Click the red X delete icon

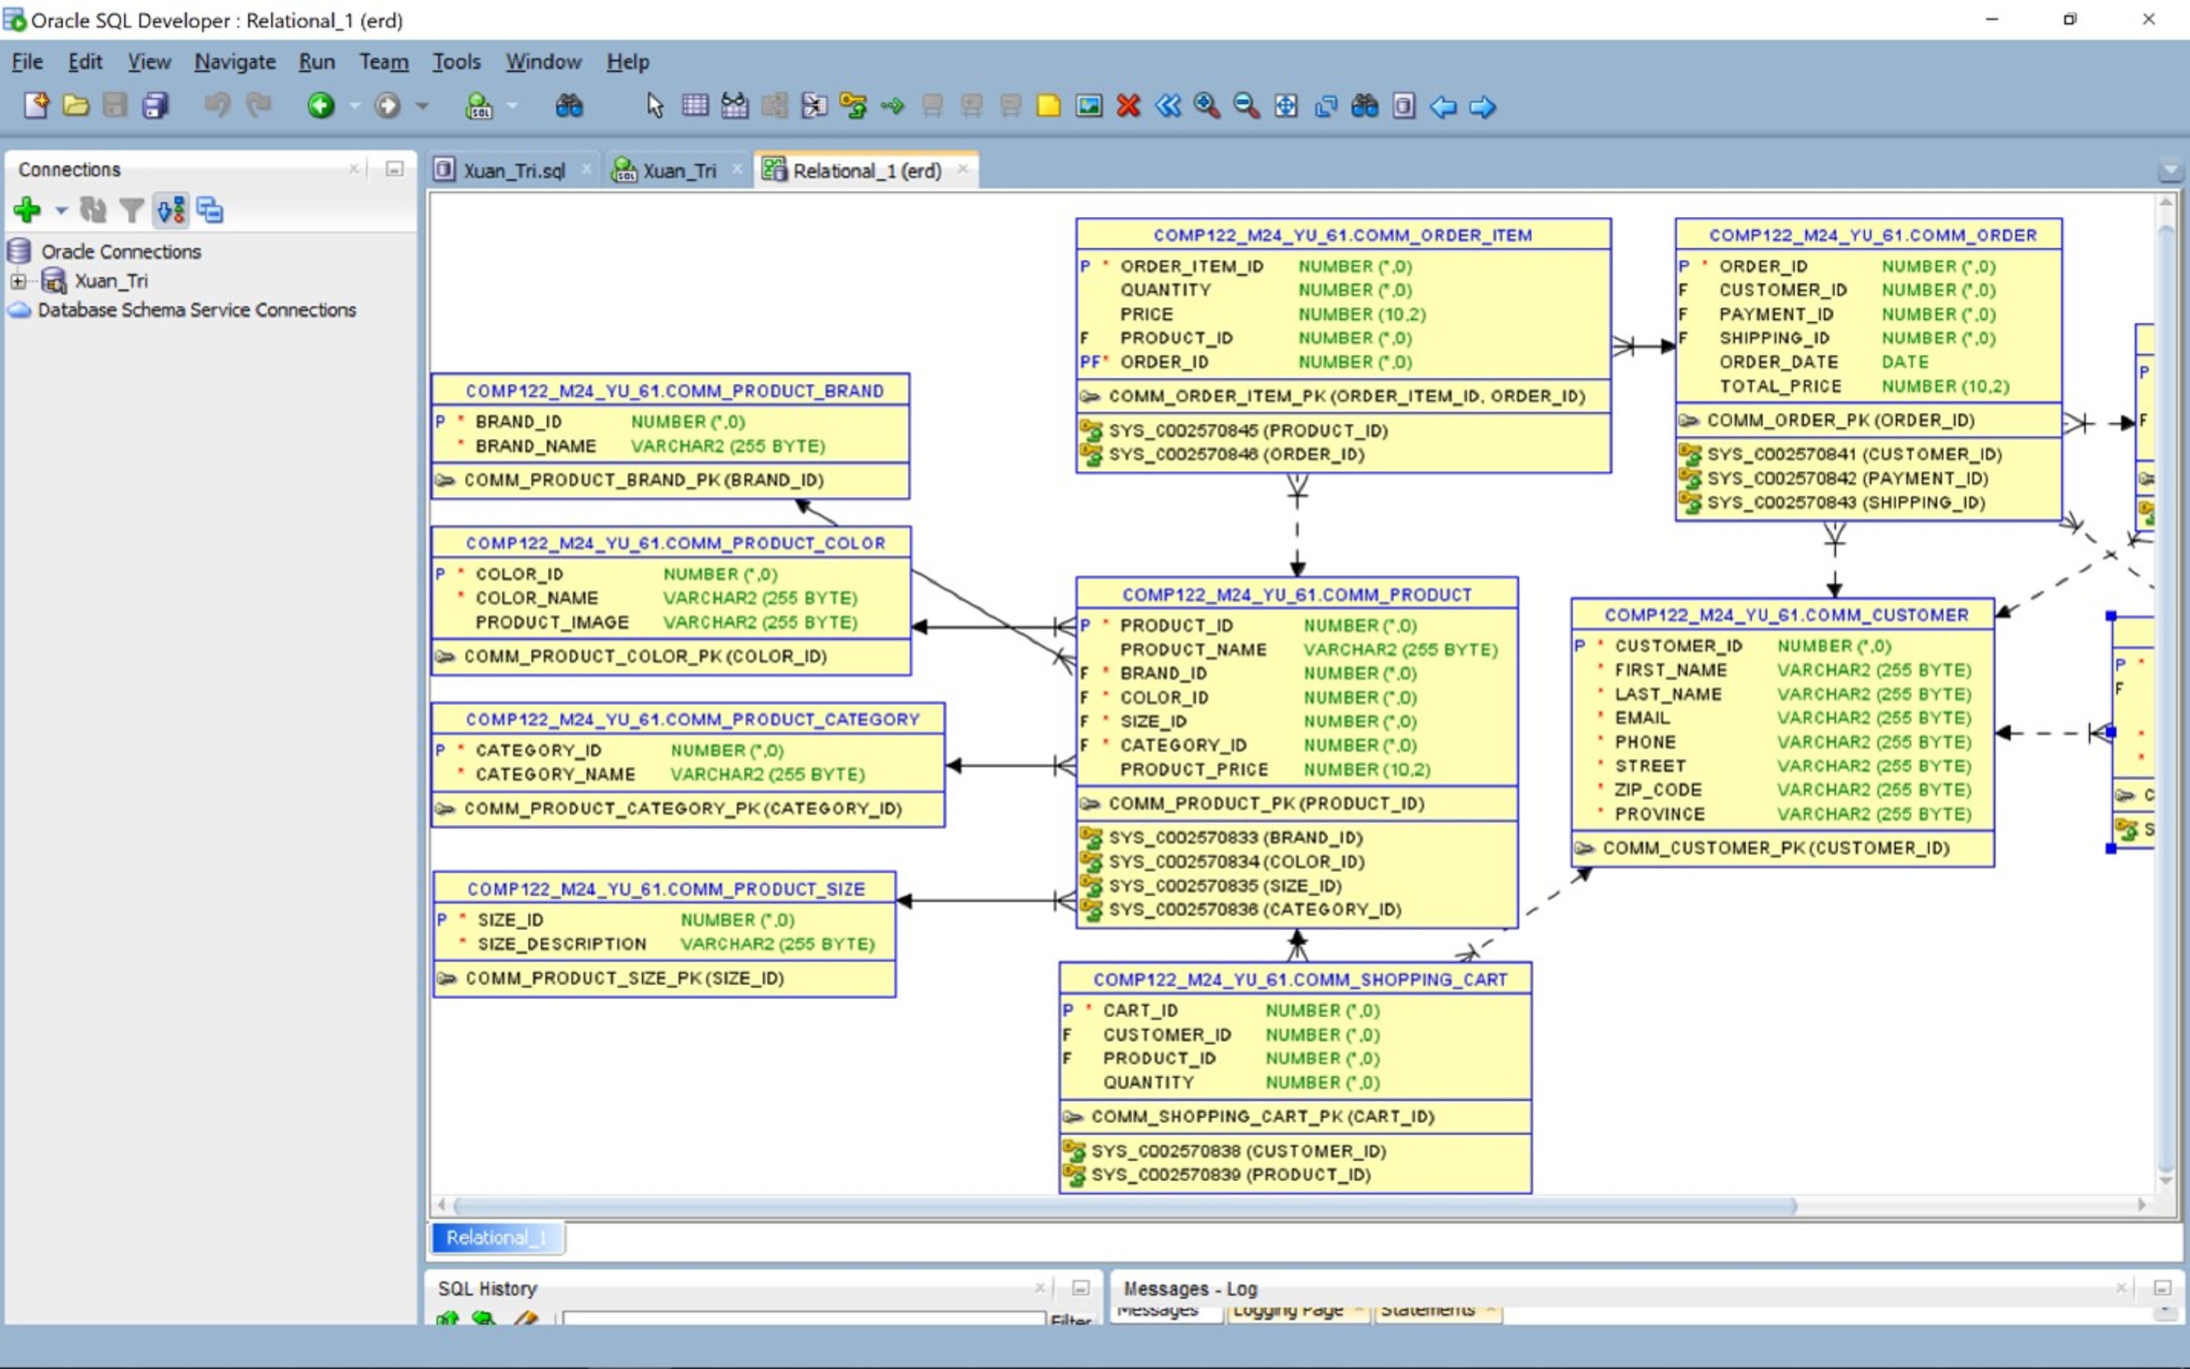(x=1128, y=106)
